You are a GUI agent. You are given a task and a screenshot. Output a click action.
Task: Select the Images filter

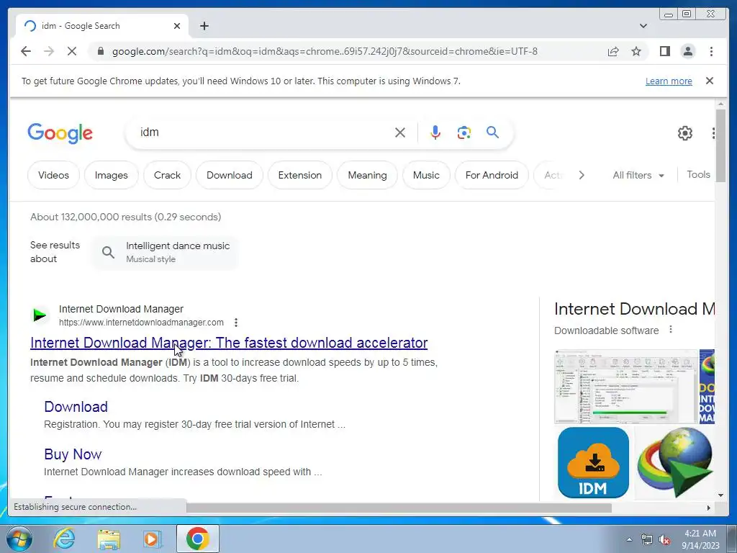coord(112,175)
